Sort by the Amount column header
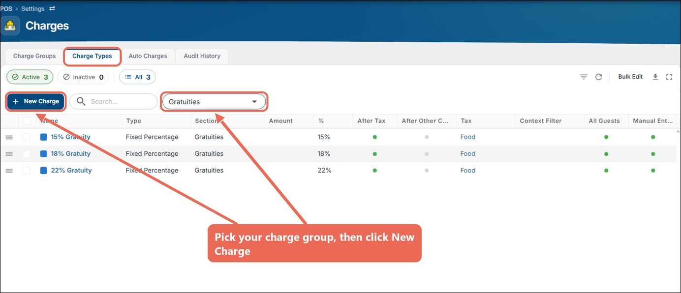The height and width of the screenshot is (293, 681). coord(280,121)
